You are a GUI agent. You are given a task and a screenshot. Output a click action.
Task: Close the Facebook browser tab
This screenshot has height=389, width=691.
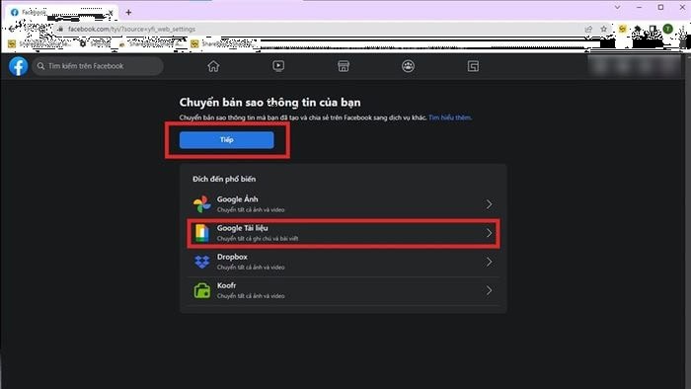(x=111, y=13)
